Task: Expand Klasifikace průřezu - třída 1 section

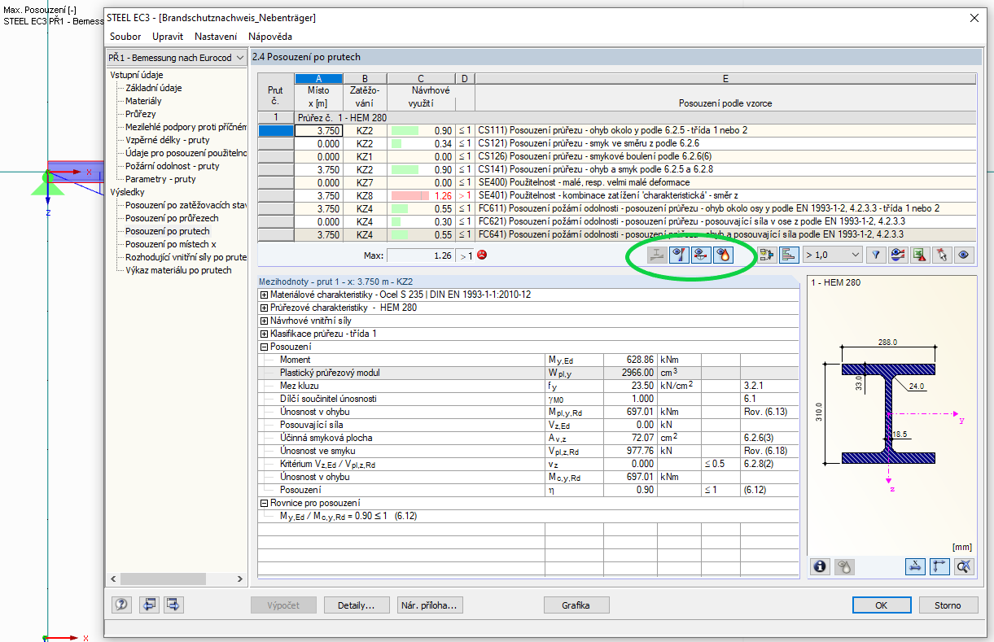Action: [x=264, y=334]
